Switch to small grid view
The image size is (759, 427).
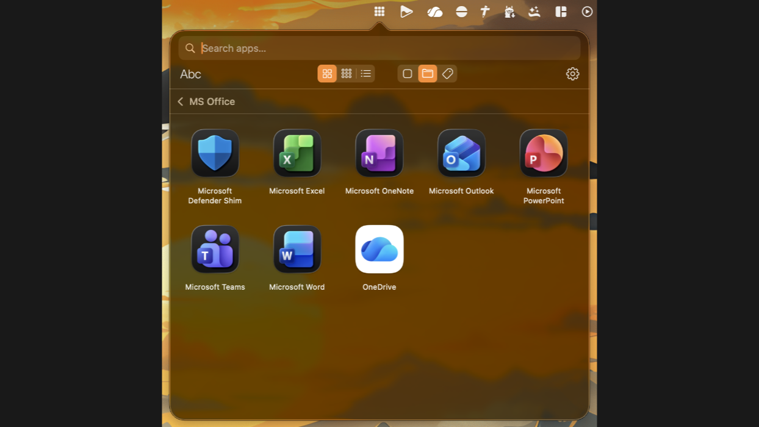(347, 73)
